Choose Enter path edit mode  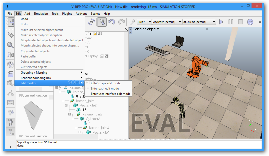(108, 89)
